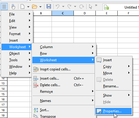Click the Redo arrow icon
Image resolution: width=139 pixels, height=118 pixels.
point(69,7)
